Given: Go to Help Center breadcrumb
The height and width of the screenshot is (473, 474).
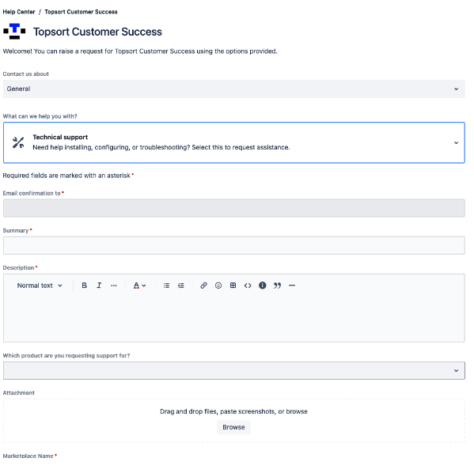Looking at the screenshot, I should pyautogui.click(x=19, y=12).
